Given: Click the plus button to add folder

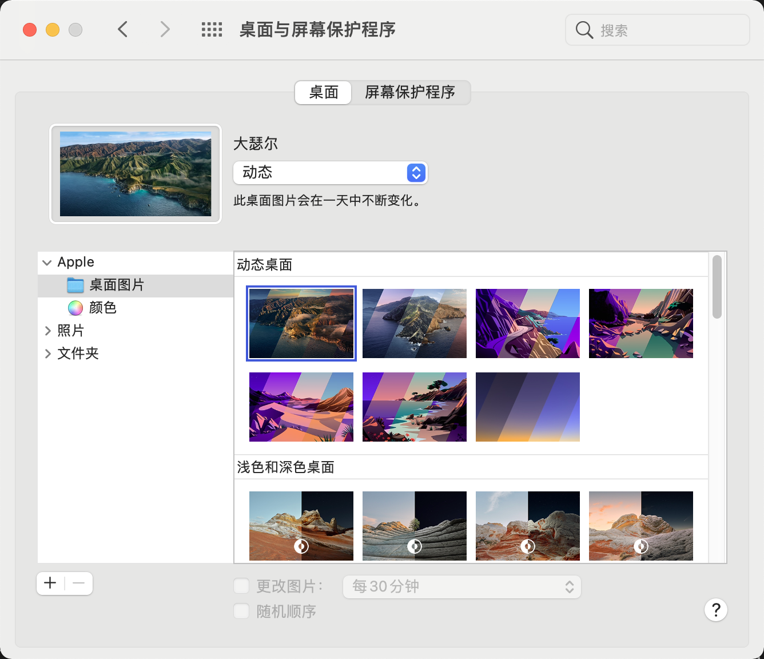Looking at the screenshot, I should click(50, 583).
